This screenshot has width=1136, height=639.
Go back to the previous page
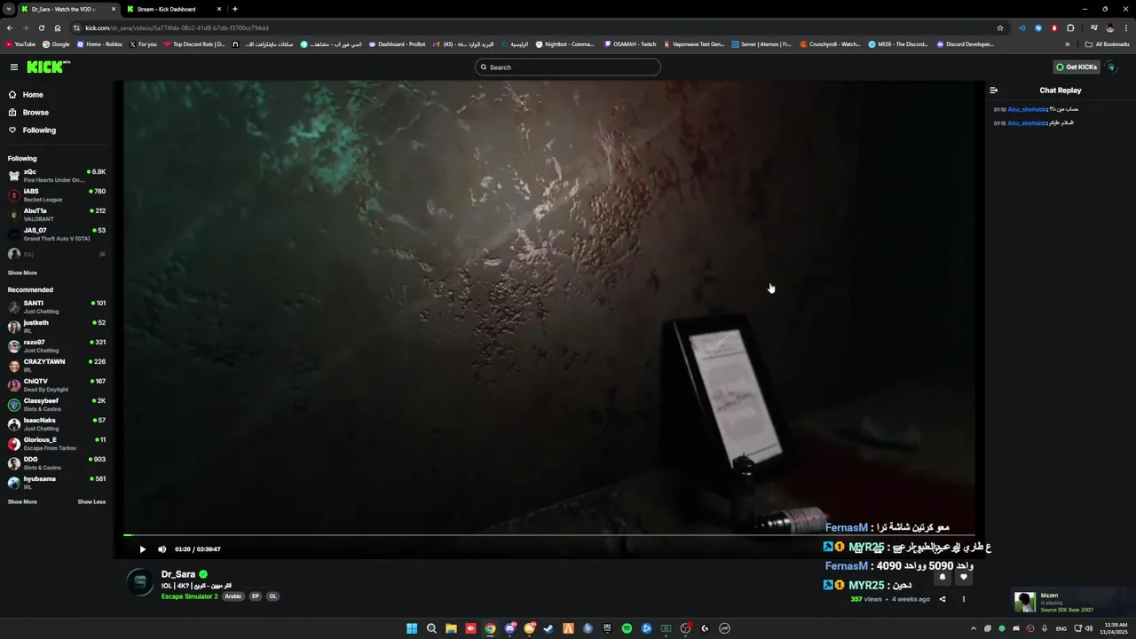pos(10,28)
